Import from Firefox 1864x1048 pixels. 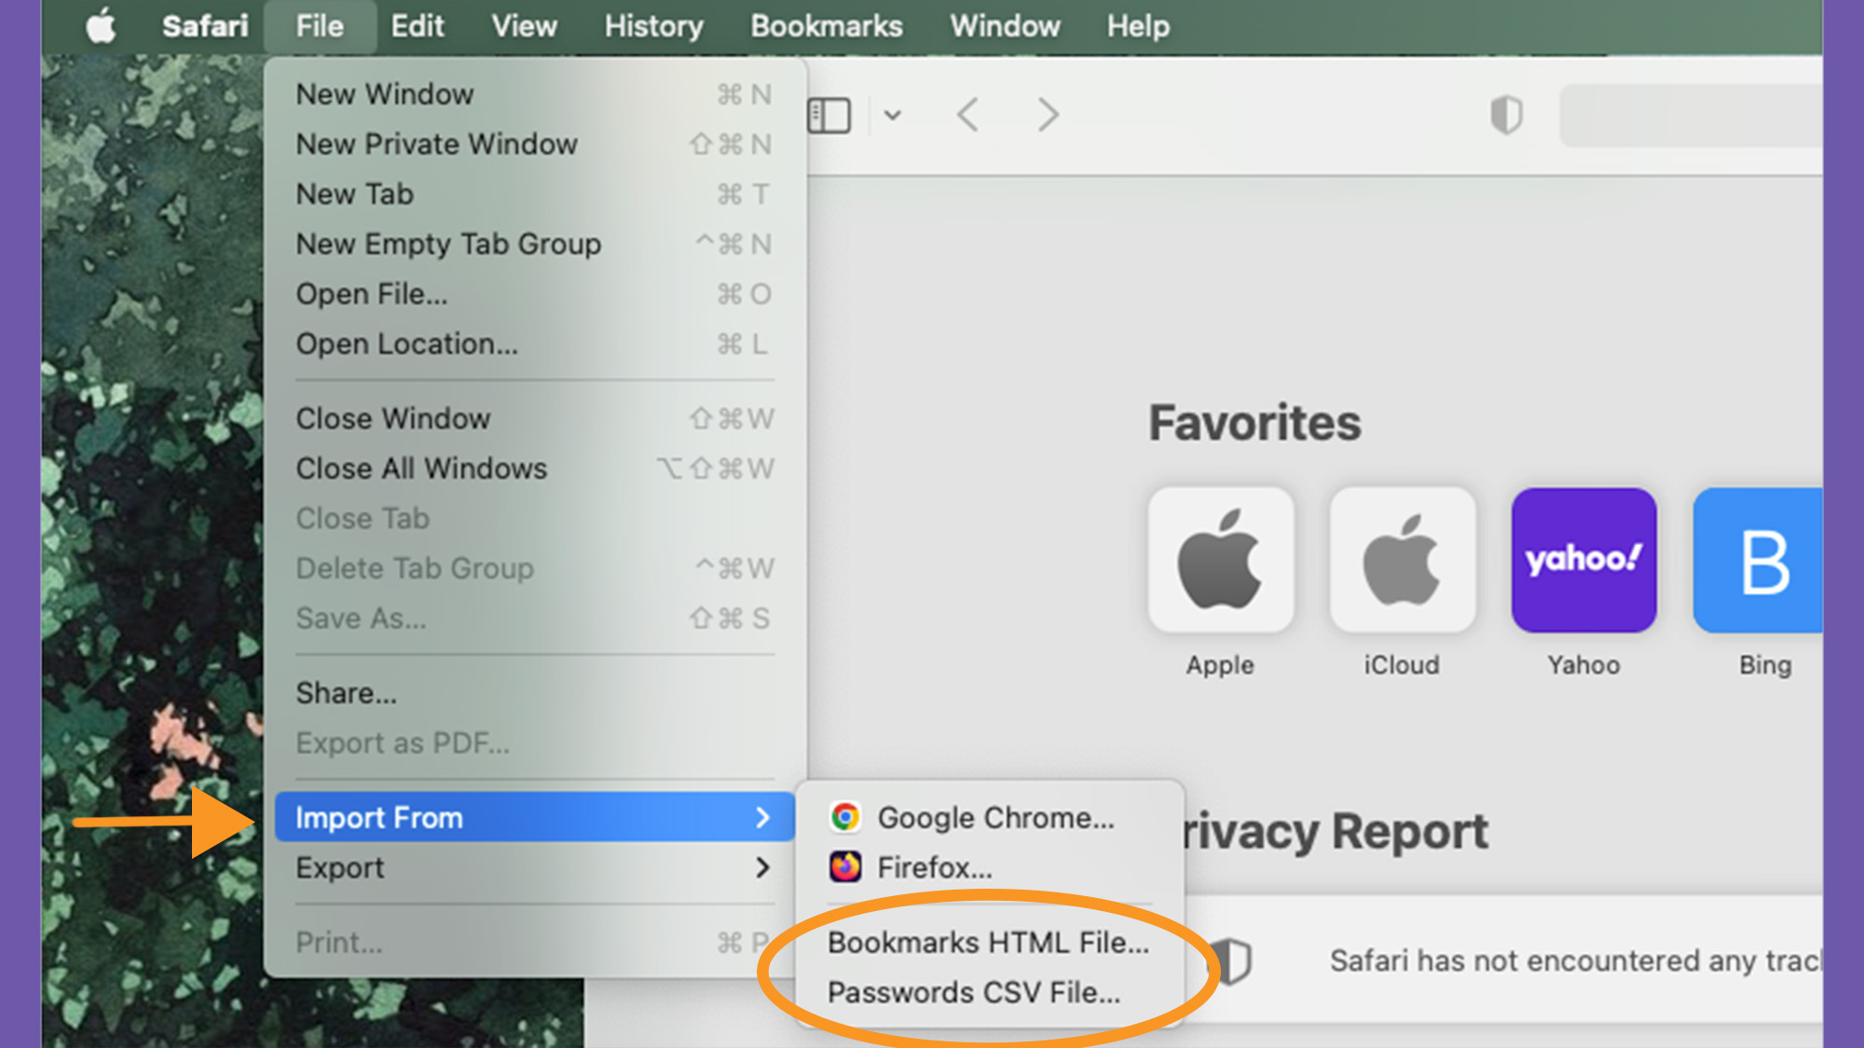934,867
